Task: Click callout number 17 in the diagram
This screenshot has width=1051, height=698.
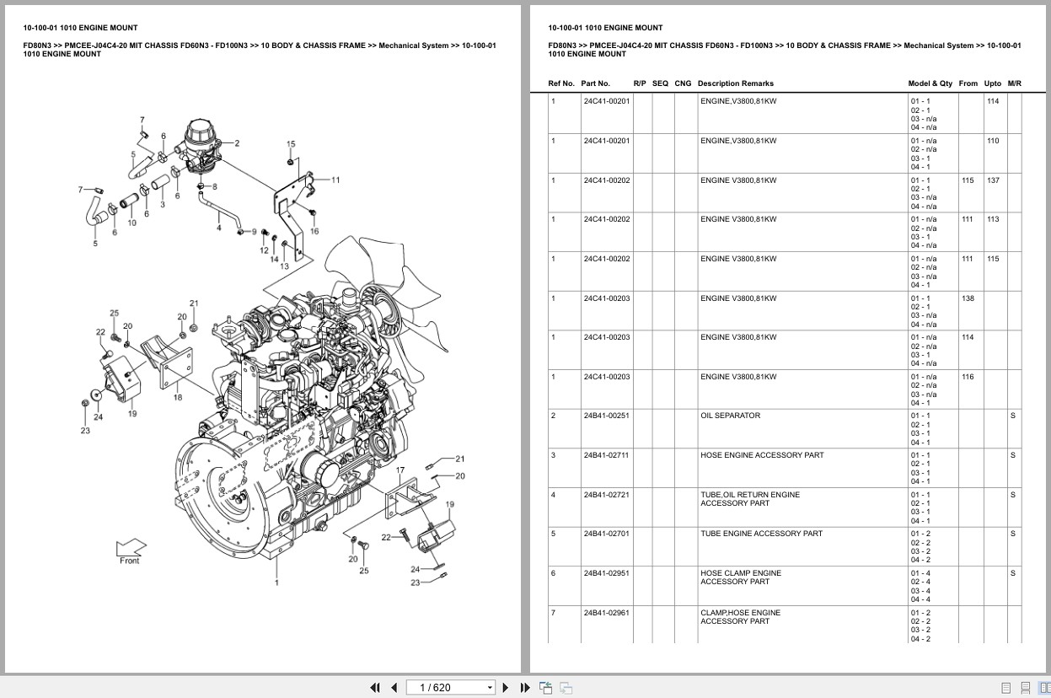Action: pos(400,470)
